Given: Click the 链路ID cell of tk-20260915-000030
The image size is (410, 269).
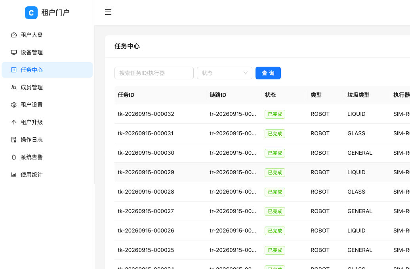Looking at the screenshot, I should pyautogui.click(x=233, y=153).
